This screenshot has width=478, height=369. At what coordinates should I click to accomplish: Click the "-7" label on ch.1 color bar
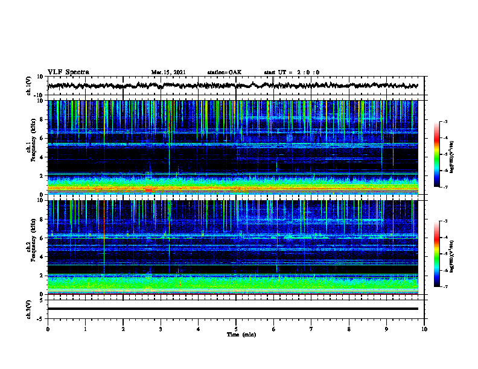445,187
